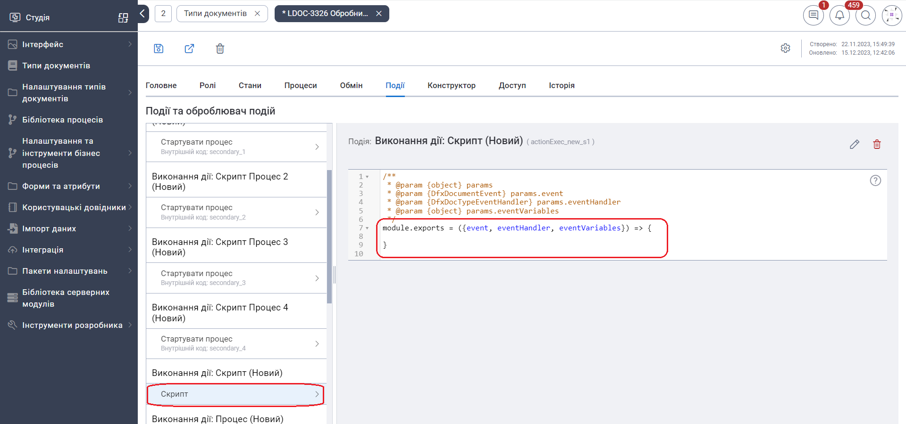This screenshot has width=906, height=424.
Task: Expand Налаштування та інструменти бізнес процесів chevron
Action: (130, 153)
